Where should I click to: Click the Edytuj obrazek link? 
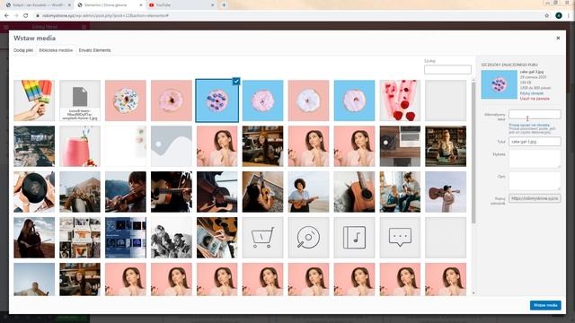531,93
